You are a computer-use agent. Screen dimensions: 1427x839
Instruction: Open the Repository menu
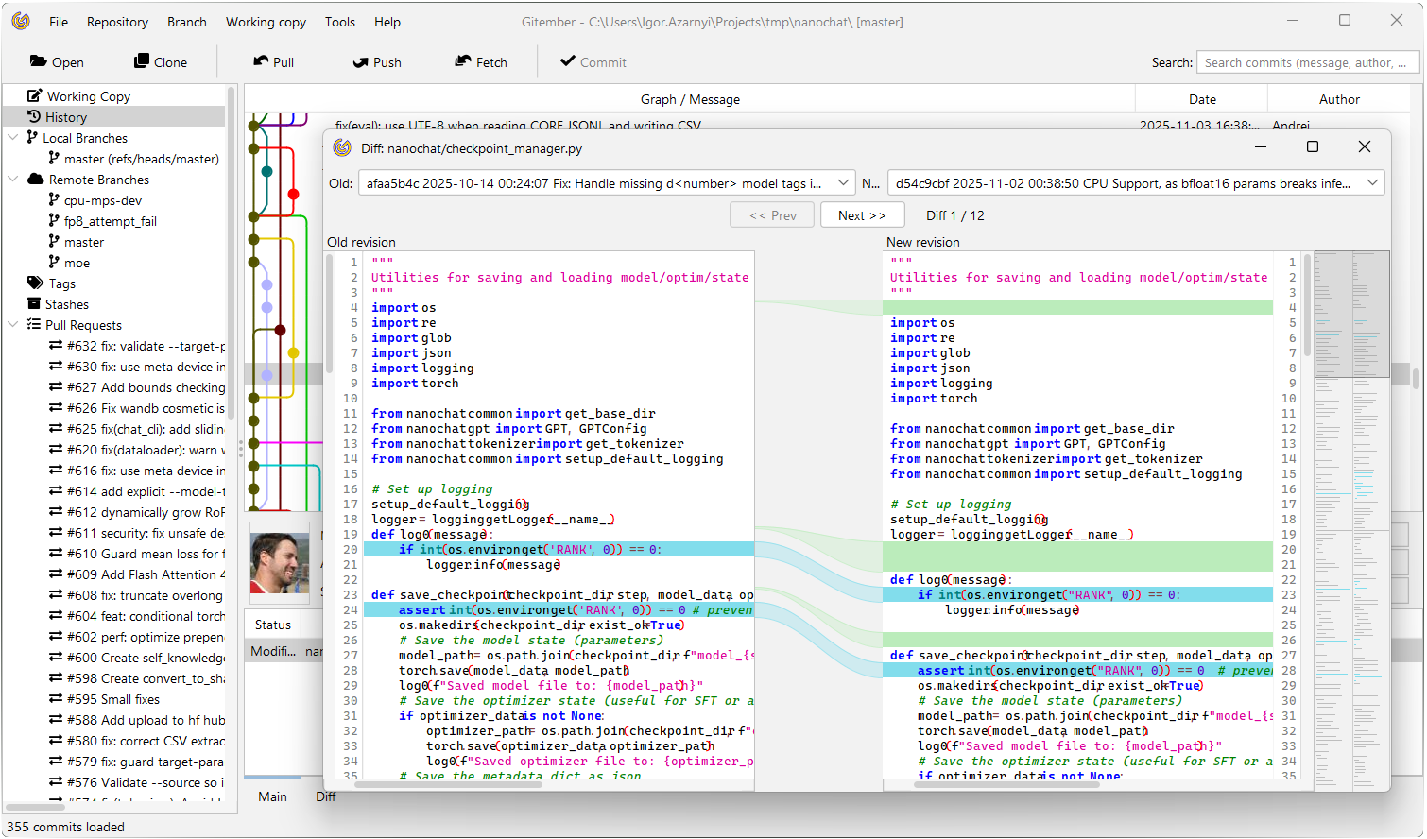click(x=117, y=22)
